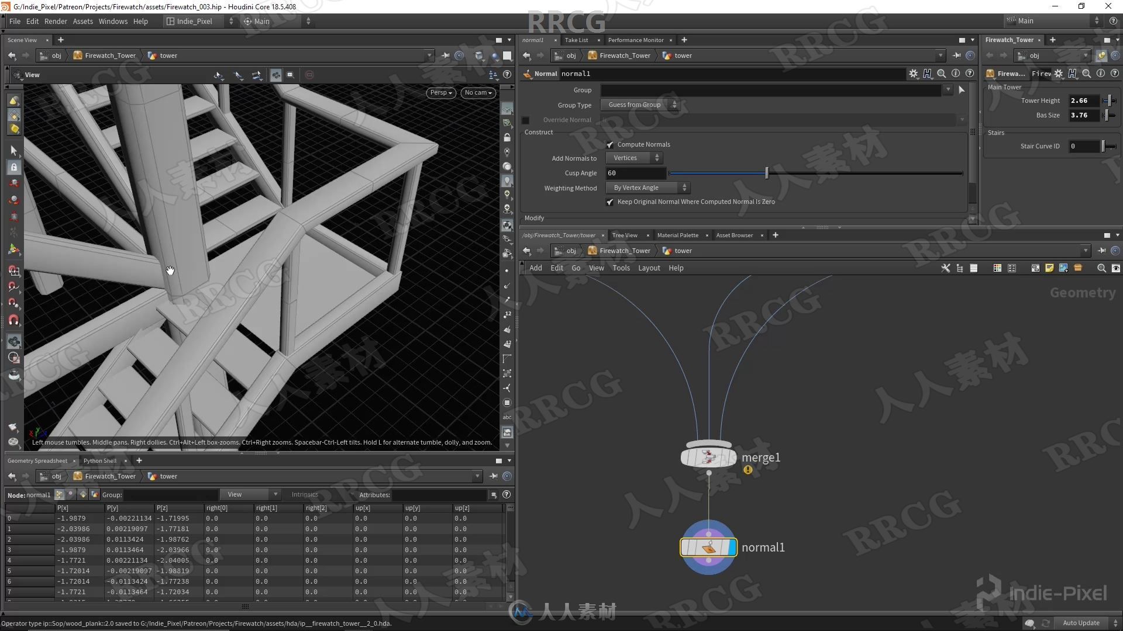Click the merge1 node icon

(x=707, y=457)
